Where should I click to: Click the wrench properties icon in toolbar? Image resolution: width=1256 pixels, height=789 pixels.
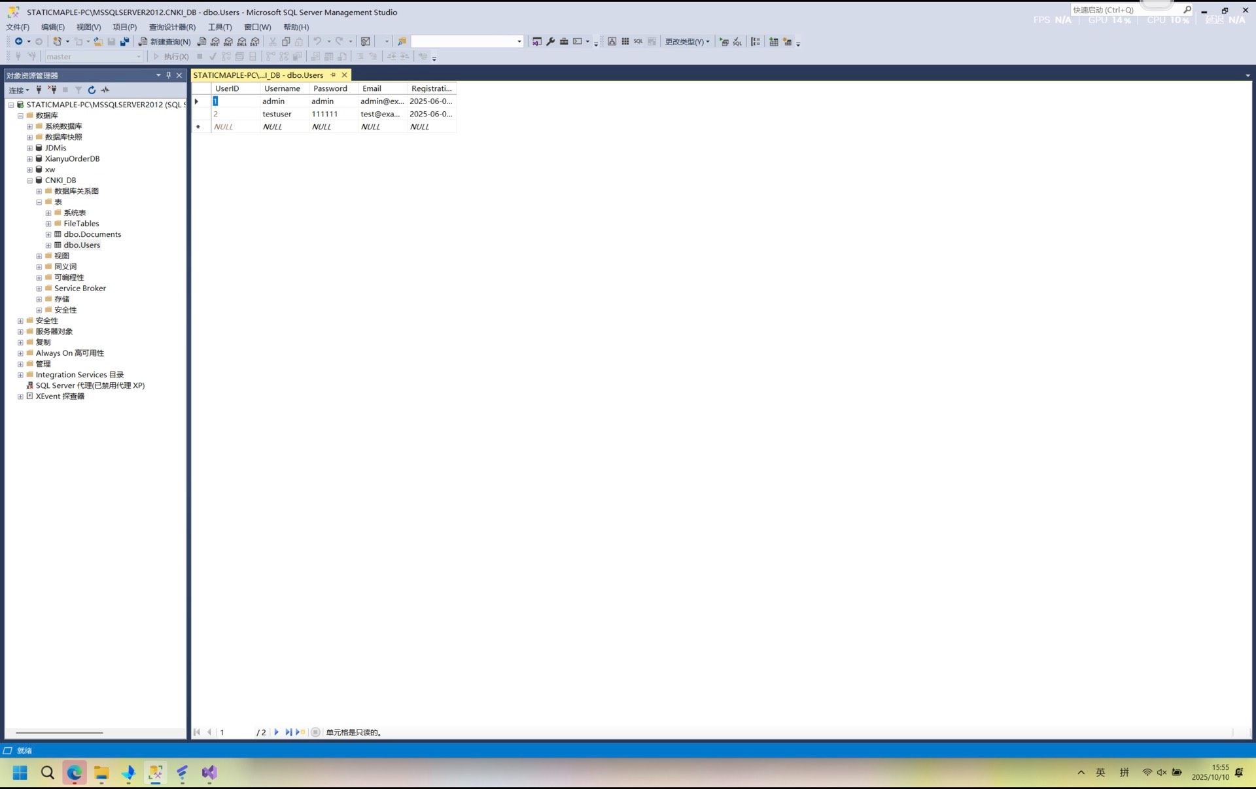(x=550, y=41)
